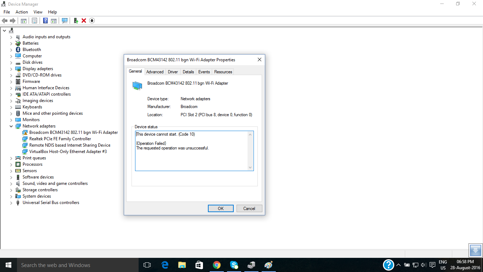Expand the Processors node arrow
483x272 pixels.
pyautogui.click(x=11, y=164)
